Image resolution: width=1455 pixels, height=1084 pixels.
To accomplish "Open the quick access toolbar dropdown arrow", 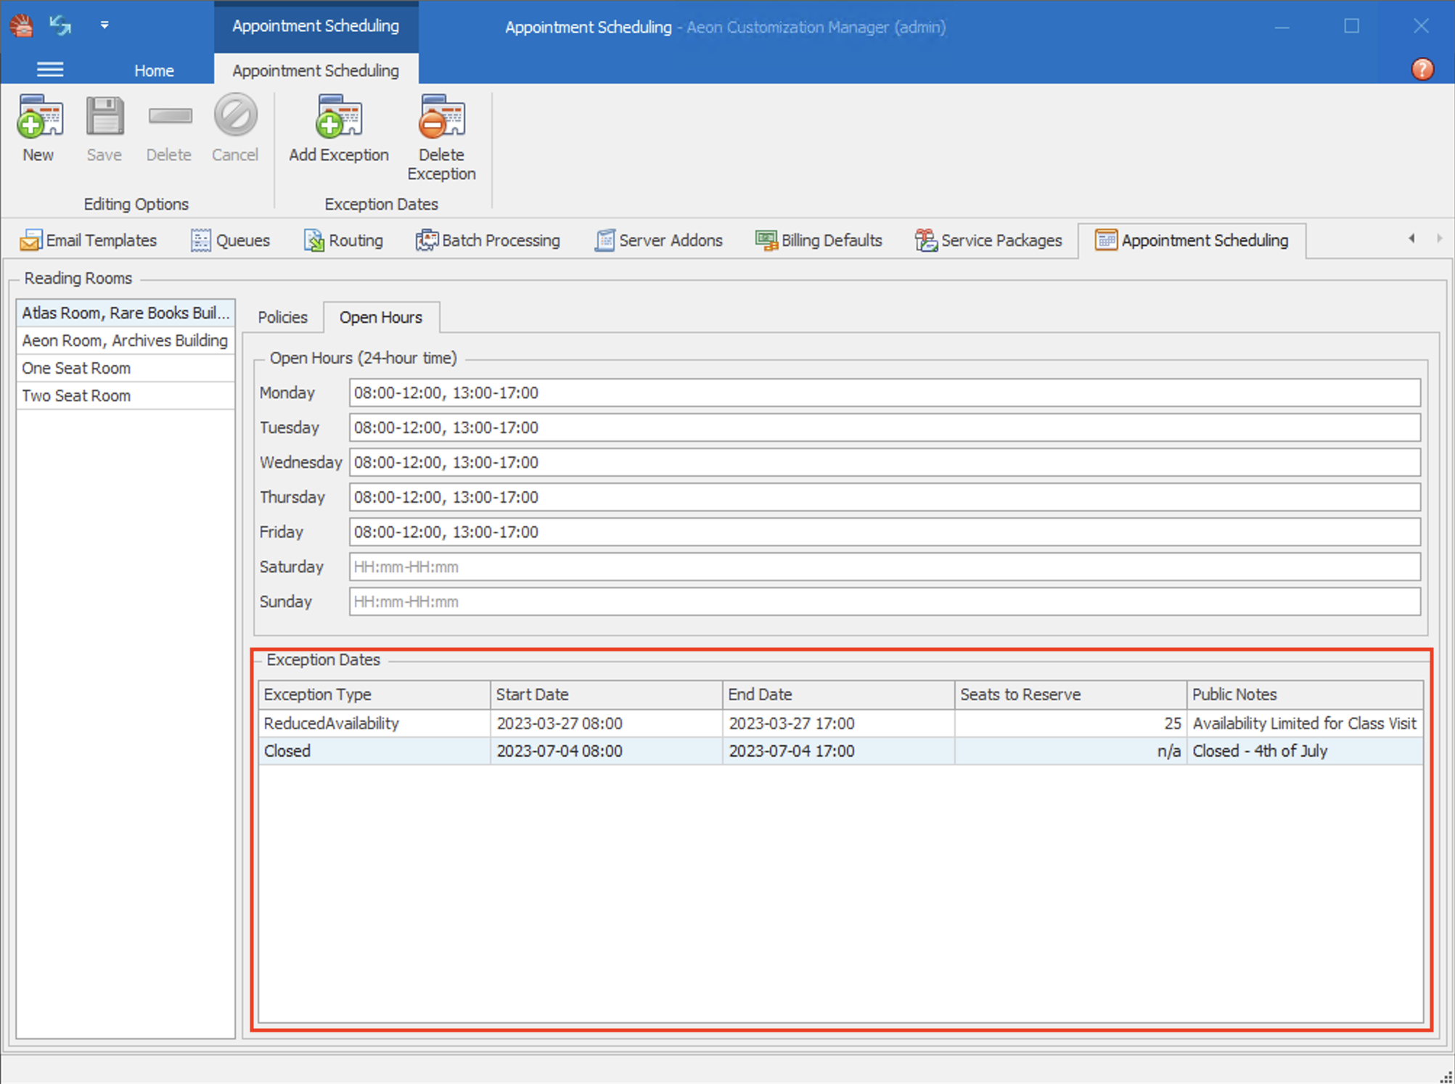I will pos(104,25).
